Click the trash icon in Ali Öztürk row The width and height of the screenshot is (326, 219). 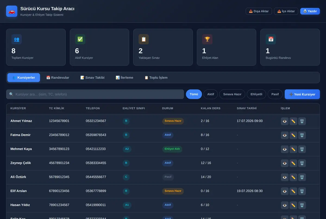pyautogui.click(x=302, y=177)
